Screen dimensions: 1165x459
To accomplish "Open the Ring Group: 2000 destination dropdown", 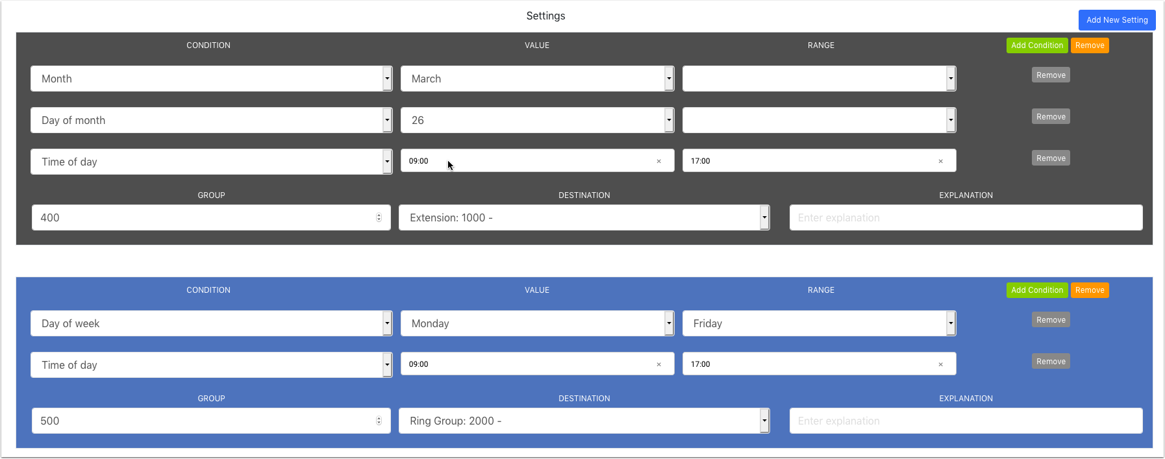I will (x=764, y=421).
